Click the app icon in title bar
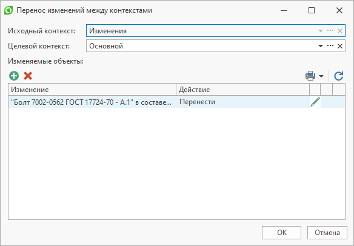Screen dimensions: 354x246 coord(8,10)
